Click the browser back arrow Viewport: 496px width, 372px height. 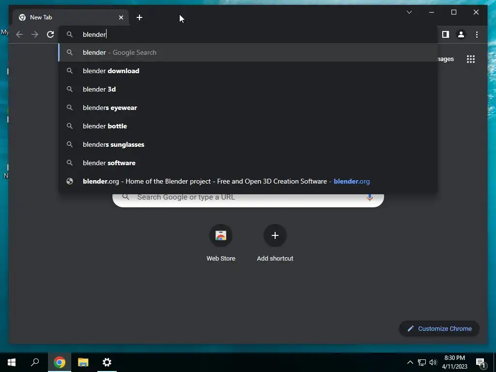coord(19,34)
